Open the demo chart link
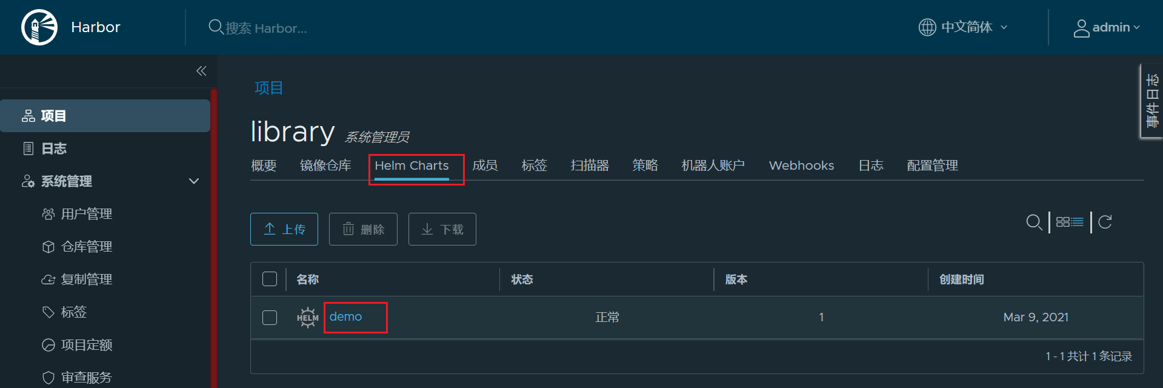This screenshot has width=1163, height=388. click(345, 316)
